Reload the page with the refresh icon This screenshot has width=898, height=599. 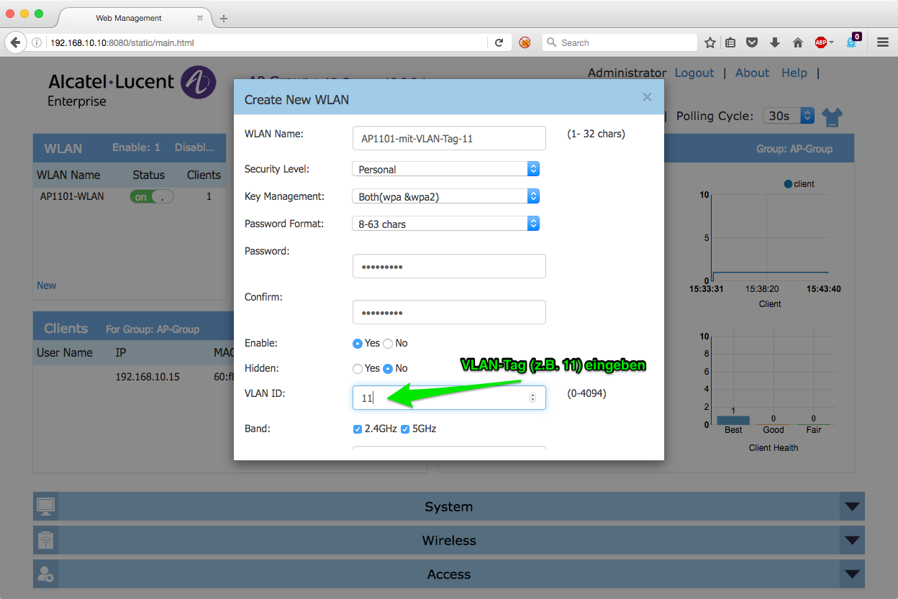click(x=499, y=42)
